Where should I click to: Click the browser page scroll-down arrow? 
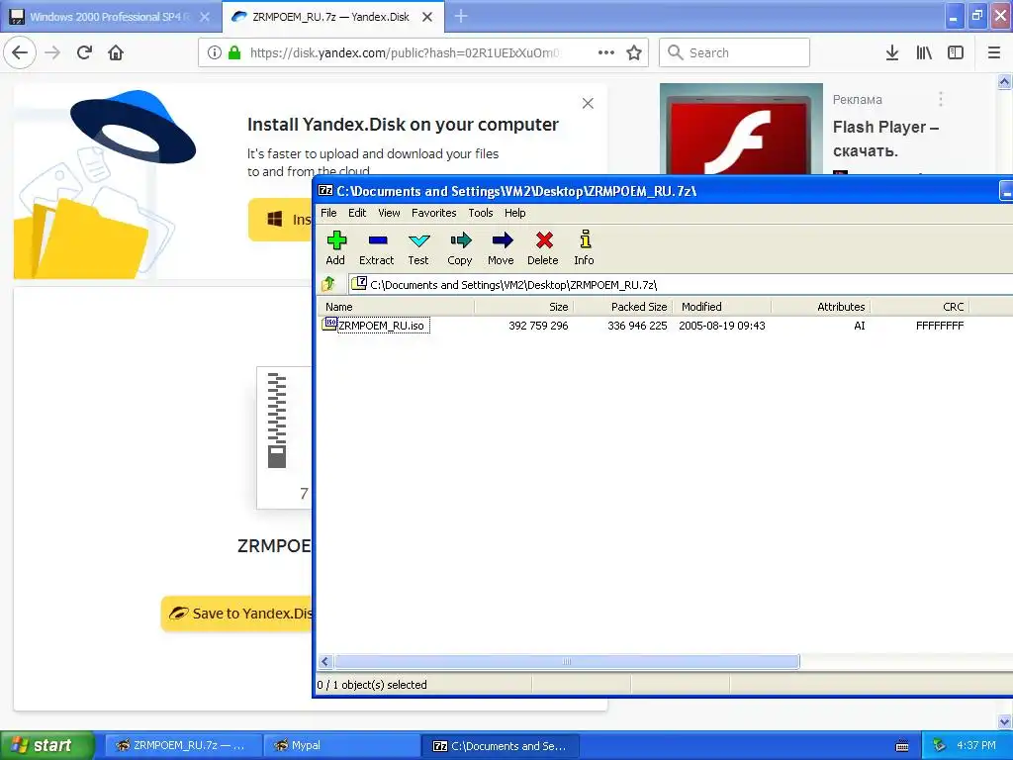pos(1005,721)
